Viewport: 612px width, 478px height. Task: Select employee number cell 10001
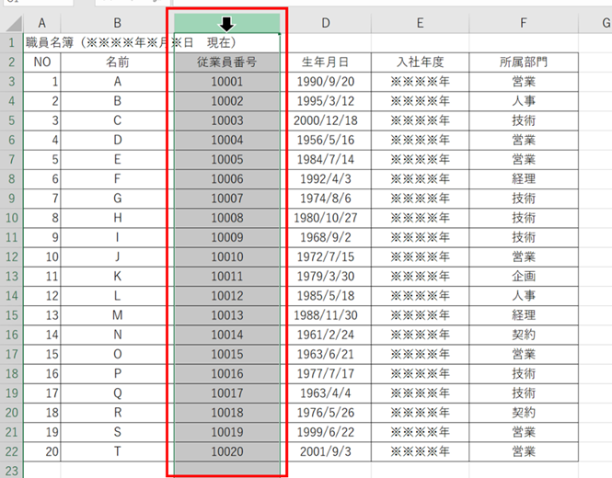point(226,81)
